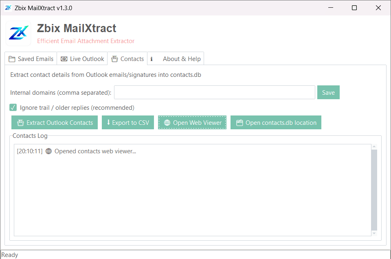Click the envelope icon on Live Outlook tab

[x=64, y=59]
